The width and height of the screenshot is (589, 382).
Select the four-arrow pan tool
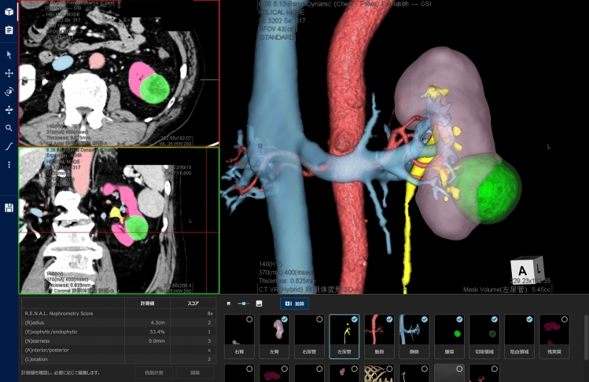pyautogui.click(x=9, y=73)
